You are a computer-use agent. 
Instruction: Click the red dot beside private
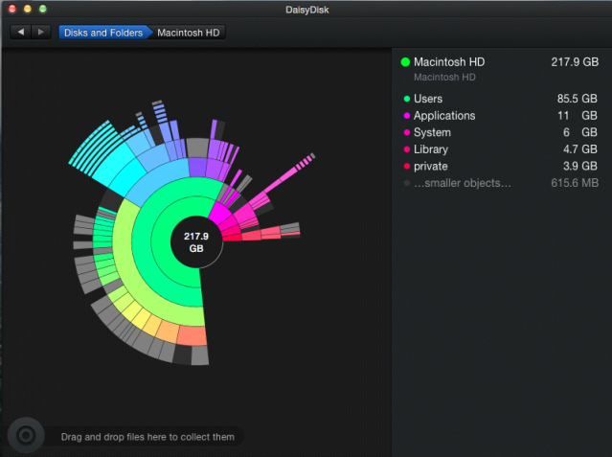point(407,166)
